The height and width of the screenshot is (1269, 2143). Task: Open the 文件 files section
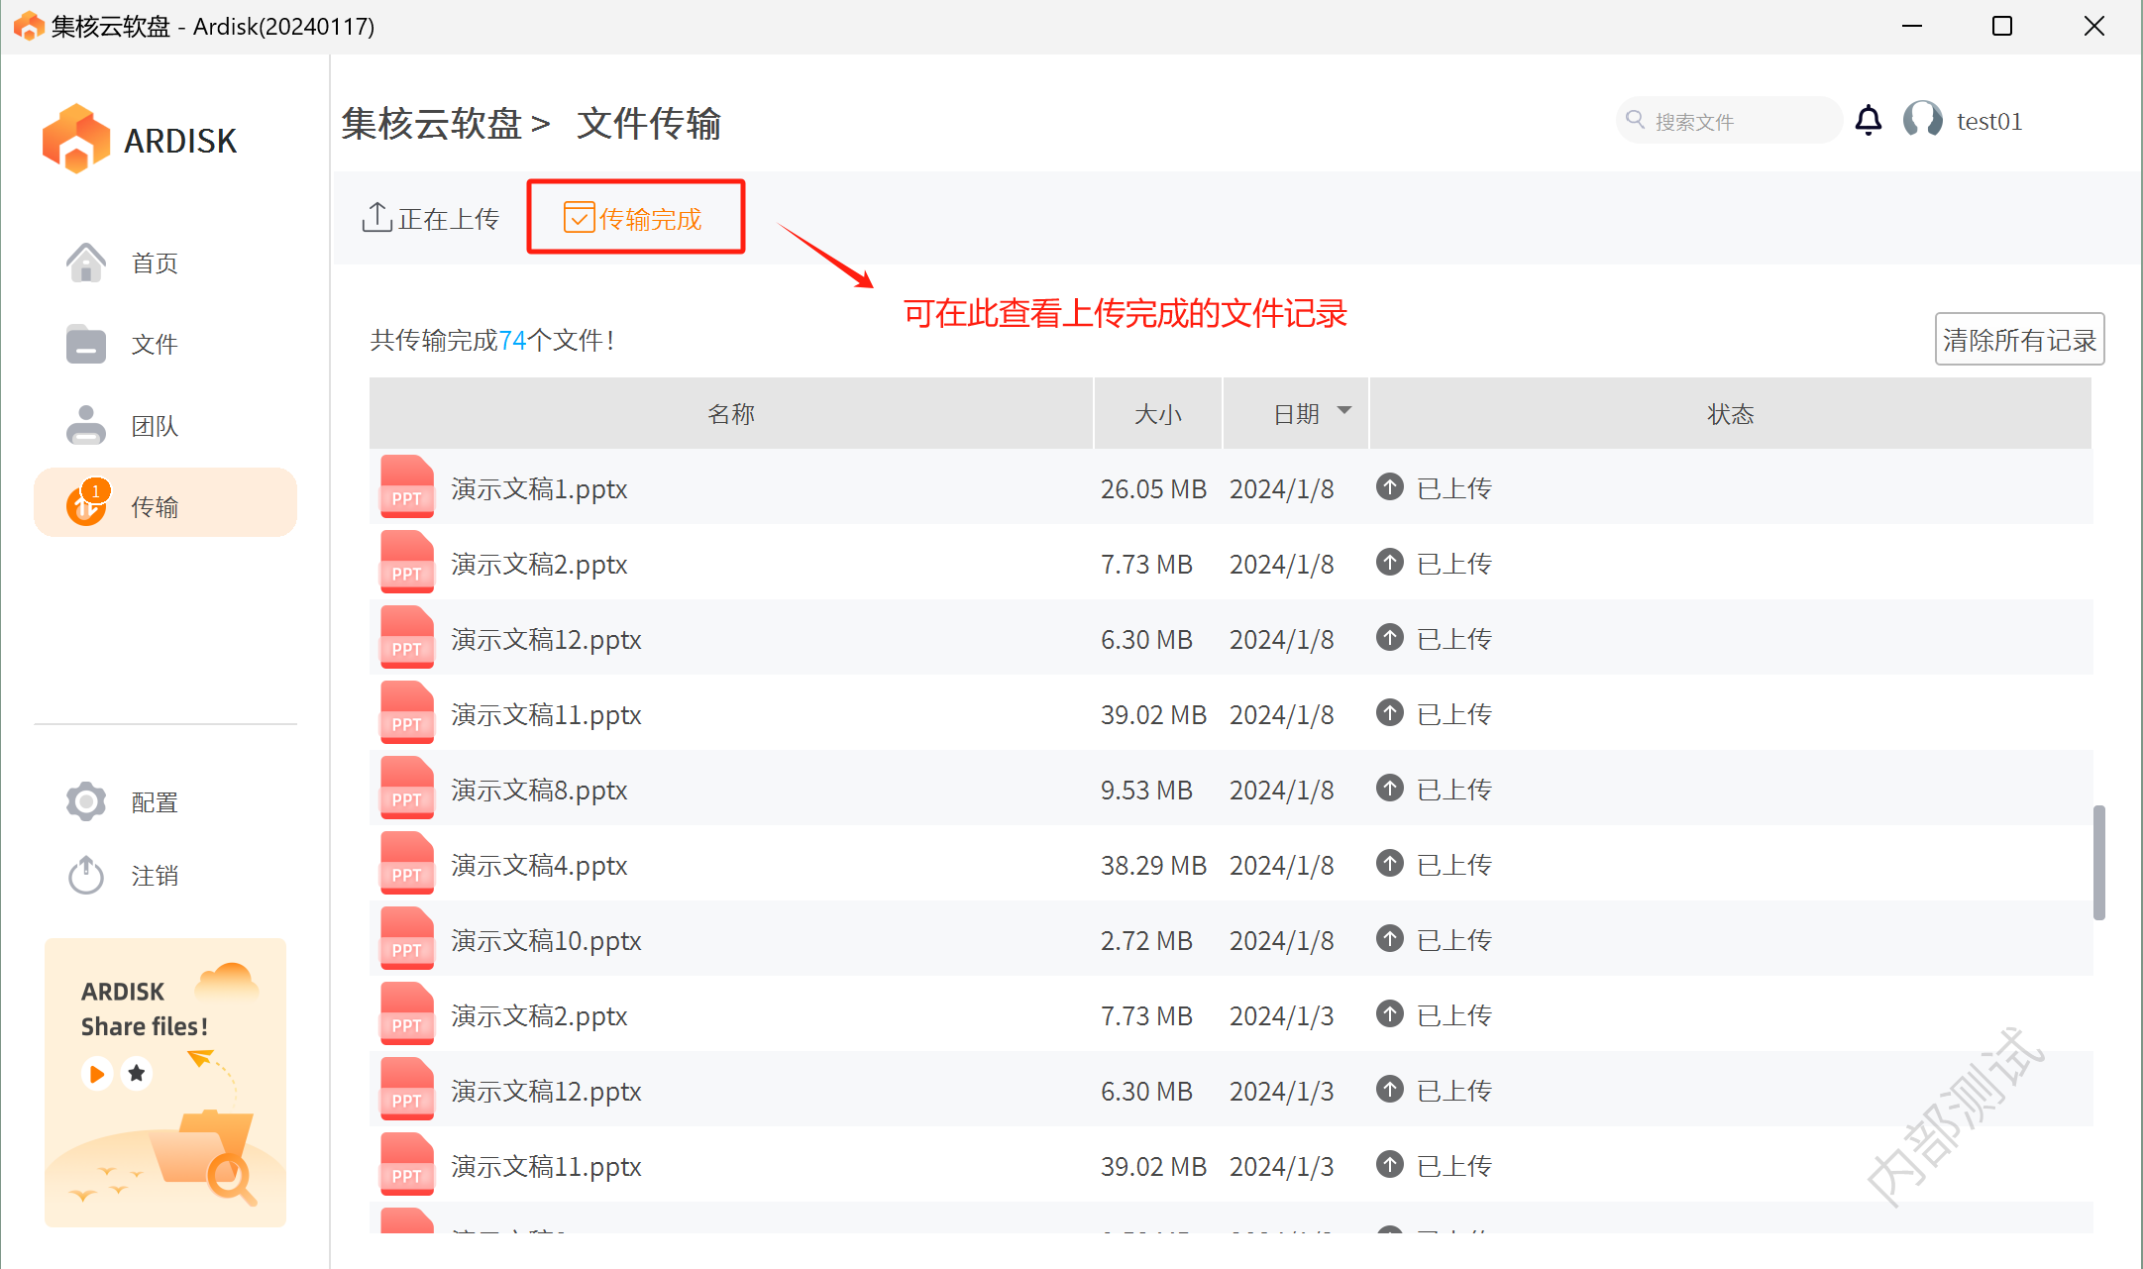[x=155, y=345]
